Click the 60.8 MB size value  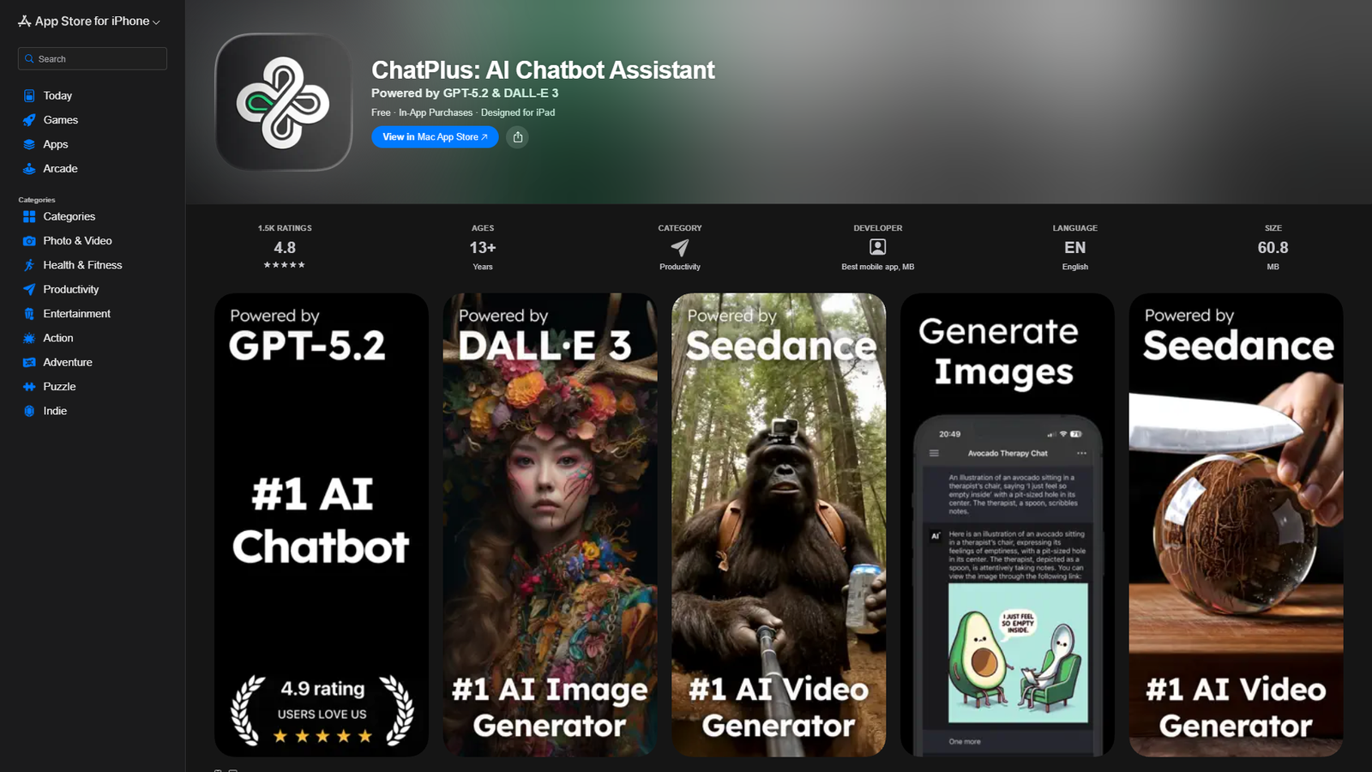(x=1273, y=248)
